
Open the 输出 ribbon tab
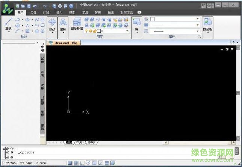click(x=111, y=13)
